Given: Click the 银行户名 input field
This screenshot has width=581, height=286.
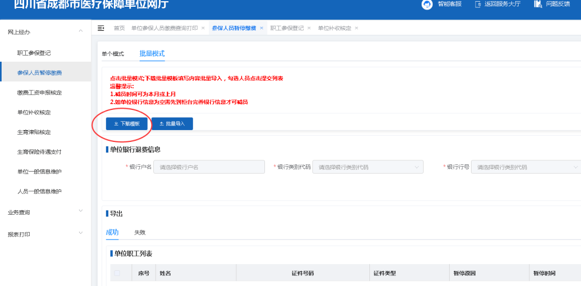Looking at the screenshot, I should point(209,167).
